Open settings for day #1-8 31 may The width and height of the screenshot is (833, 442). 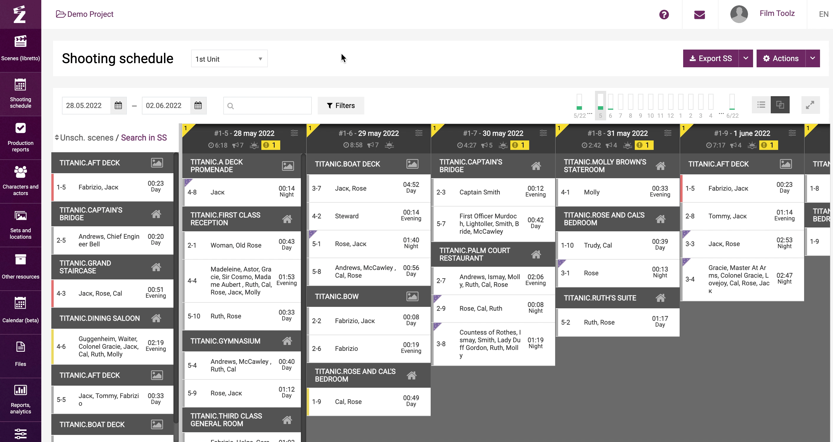pos(668,133)
